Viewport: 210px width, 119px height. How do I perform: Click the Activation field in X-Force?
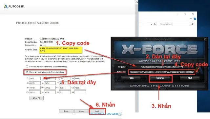click(x=162, y=72)
